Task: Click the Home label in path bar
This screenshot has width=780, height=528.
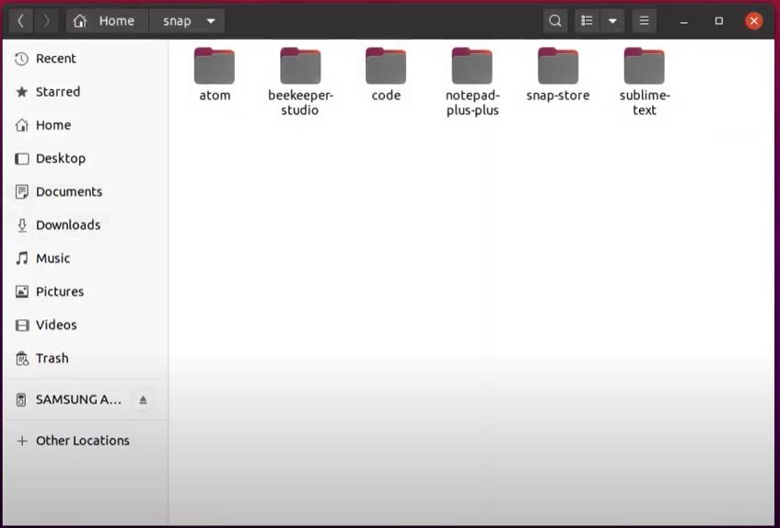Action: tap(116, 21)
